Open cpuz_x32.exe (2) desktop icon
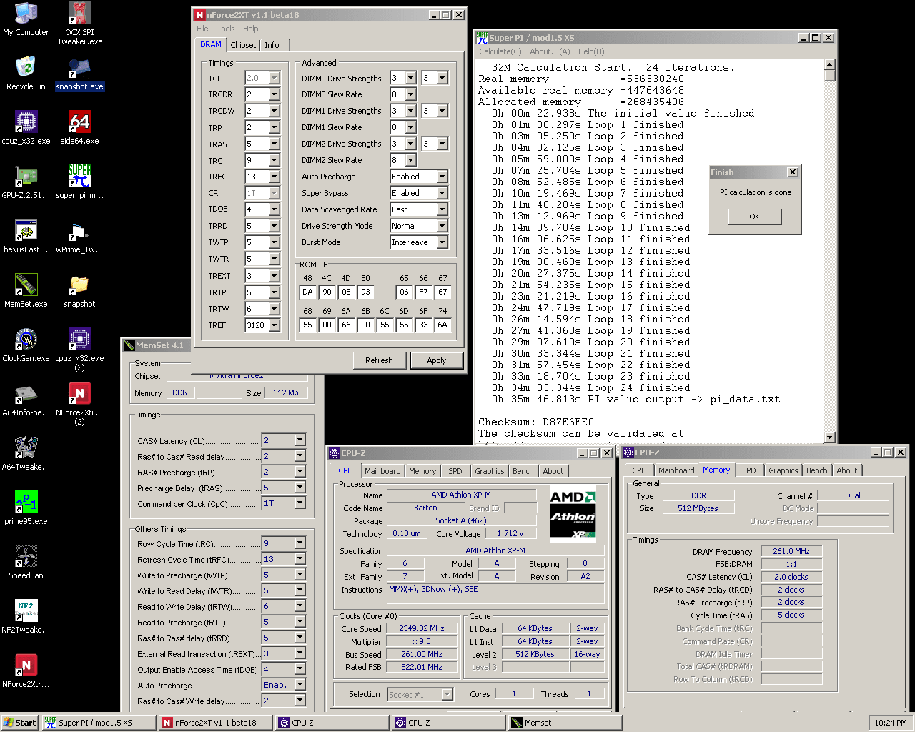Screen dimensions: 915x732 coord(79,340)
